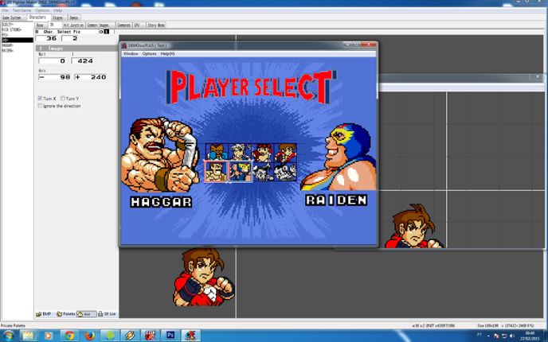The height and width of the screenshot is (342, 548).
Task: Open the Palette panel button
Action: coord(65,314)
